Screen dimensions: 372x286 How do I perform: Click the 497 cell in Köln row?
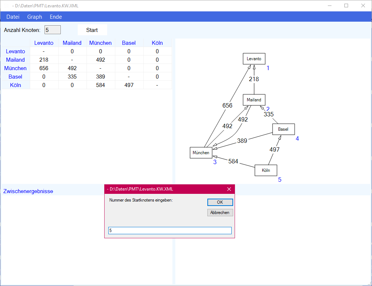(x=129, y=85)
